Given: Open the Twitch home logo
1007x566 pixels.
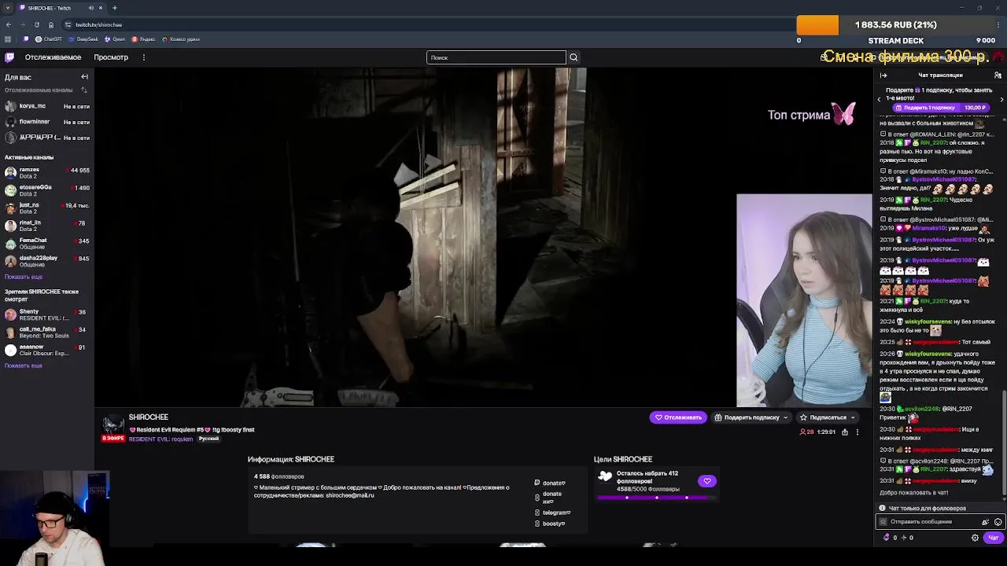Looking at the screenshot, I should 9,57.
